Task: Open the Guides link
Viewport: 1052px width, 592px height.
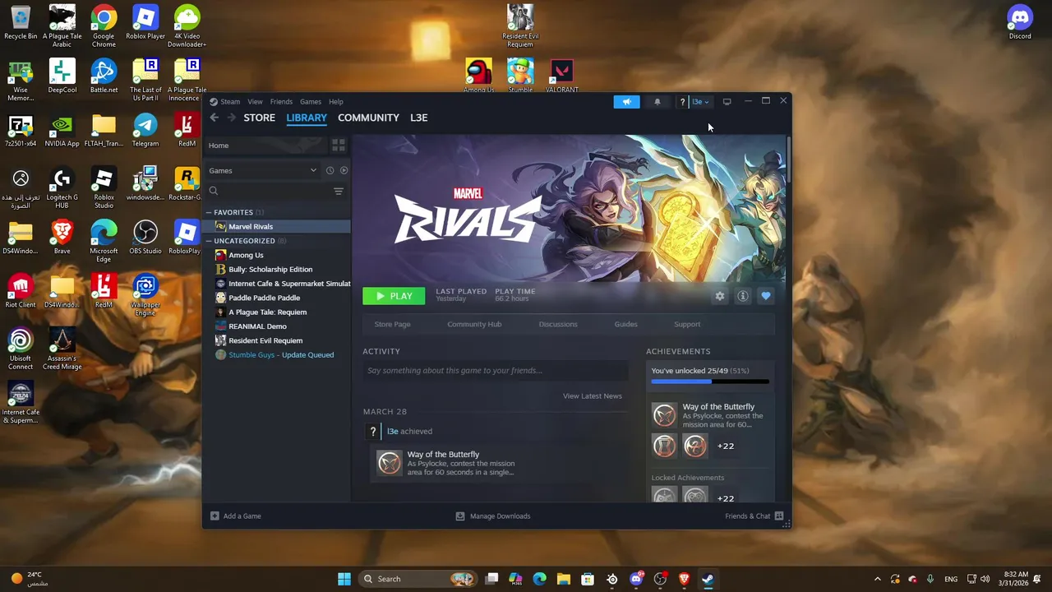Action: pos(625,324)
